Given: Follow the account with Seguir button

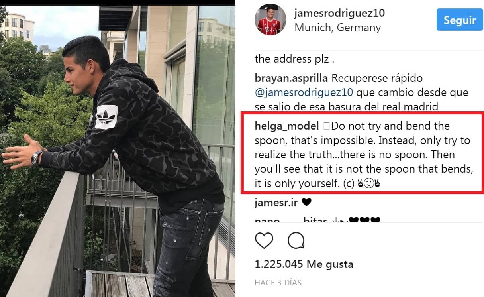Looking at the screenshot, I should coord(460,20).
